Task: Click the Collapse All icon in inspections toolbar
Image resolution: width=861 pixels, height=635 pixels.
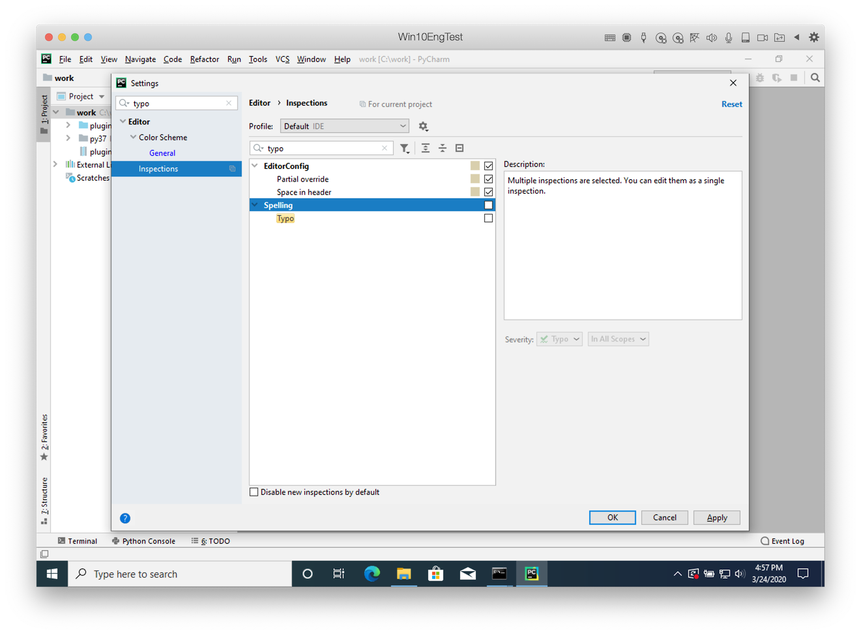Action: (443, 148)
